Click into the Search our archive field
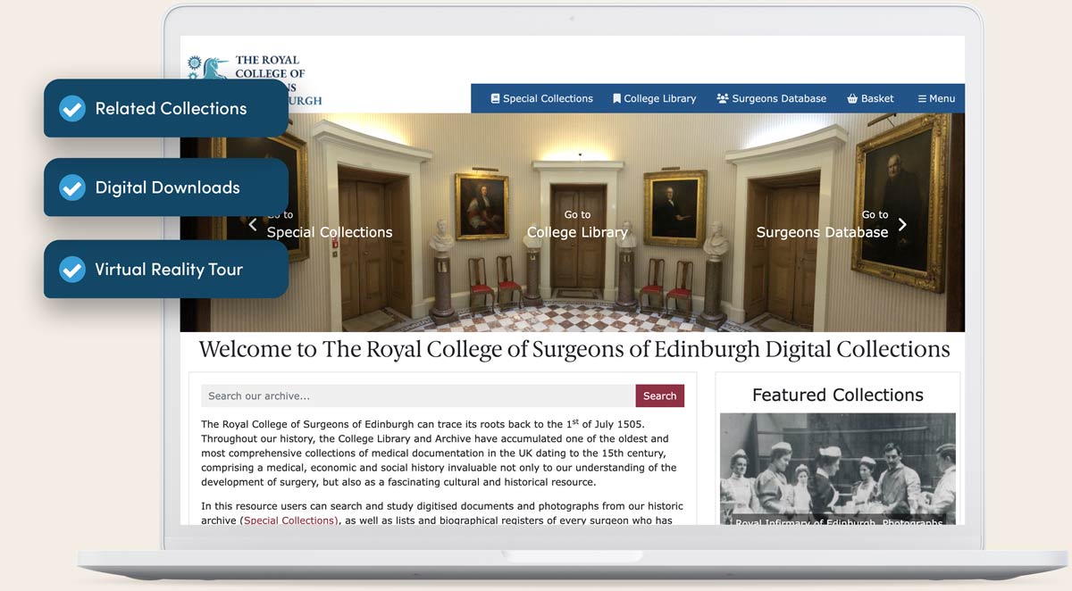The height and width of the screenshot is (591, 1072). [418, 395]
